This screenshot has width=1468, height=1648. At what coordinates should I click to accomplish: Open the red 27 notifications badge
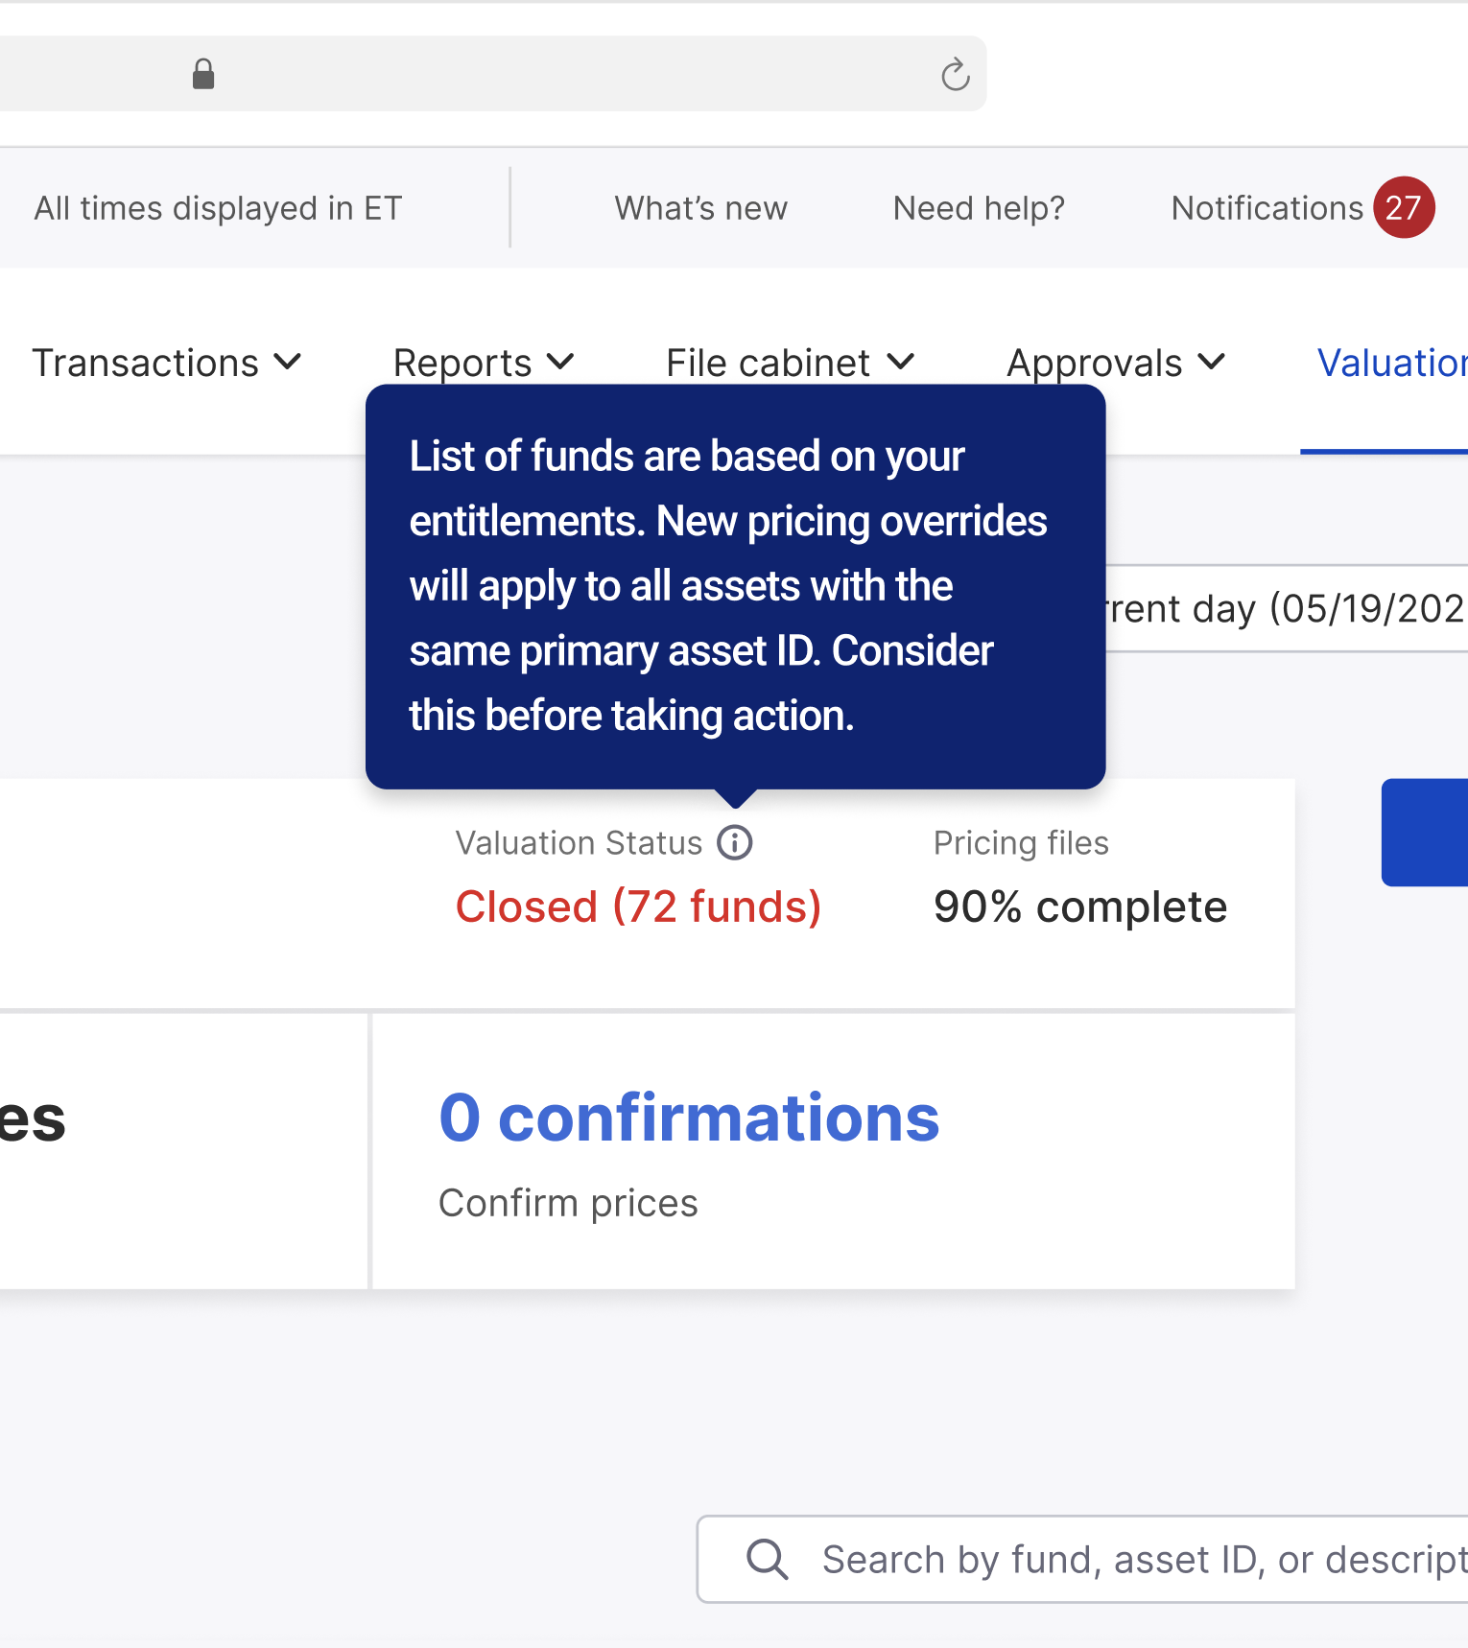(x=1404, y=207)
